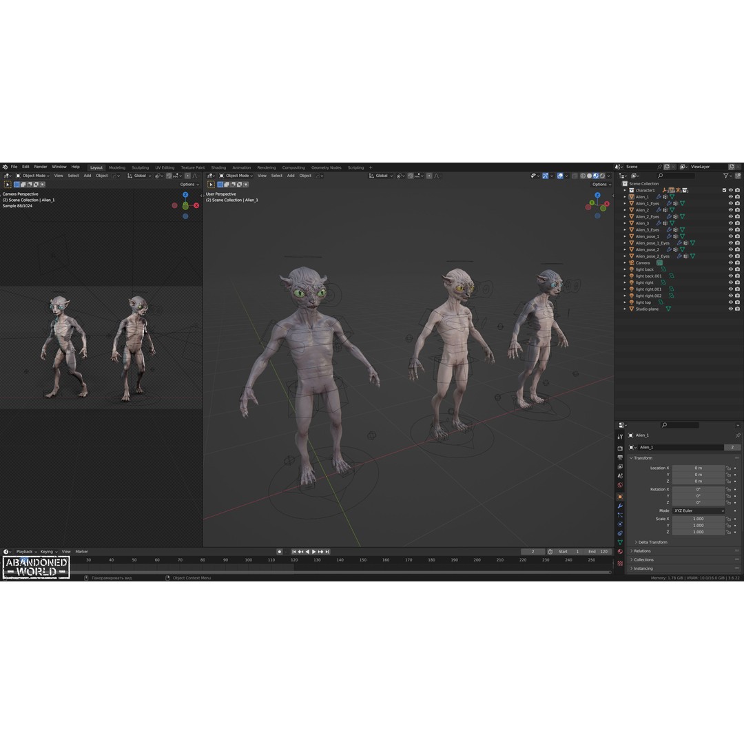Click the Scale X value field
This screenshot has height=744, width=744.
(699, 519)
